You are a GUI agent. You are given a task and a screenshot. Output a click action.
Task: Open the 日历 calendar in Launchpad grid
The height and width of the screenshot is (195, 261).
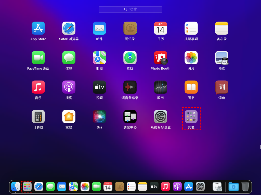coord(161,28)
